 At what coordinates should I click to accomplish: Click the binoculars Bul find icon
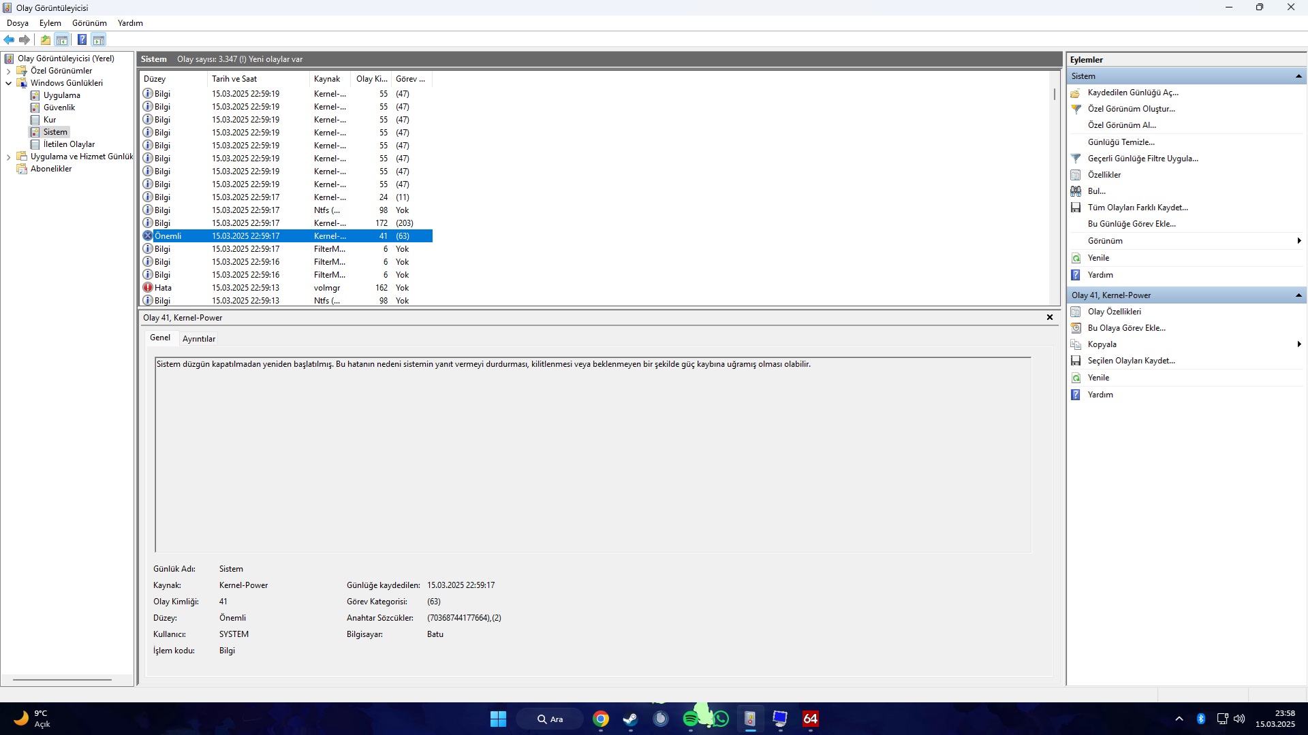(x=1076, y=191)
